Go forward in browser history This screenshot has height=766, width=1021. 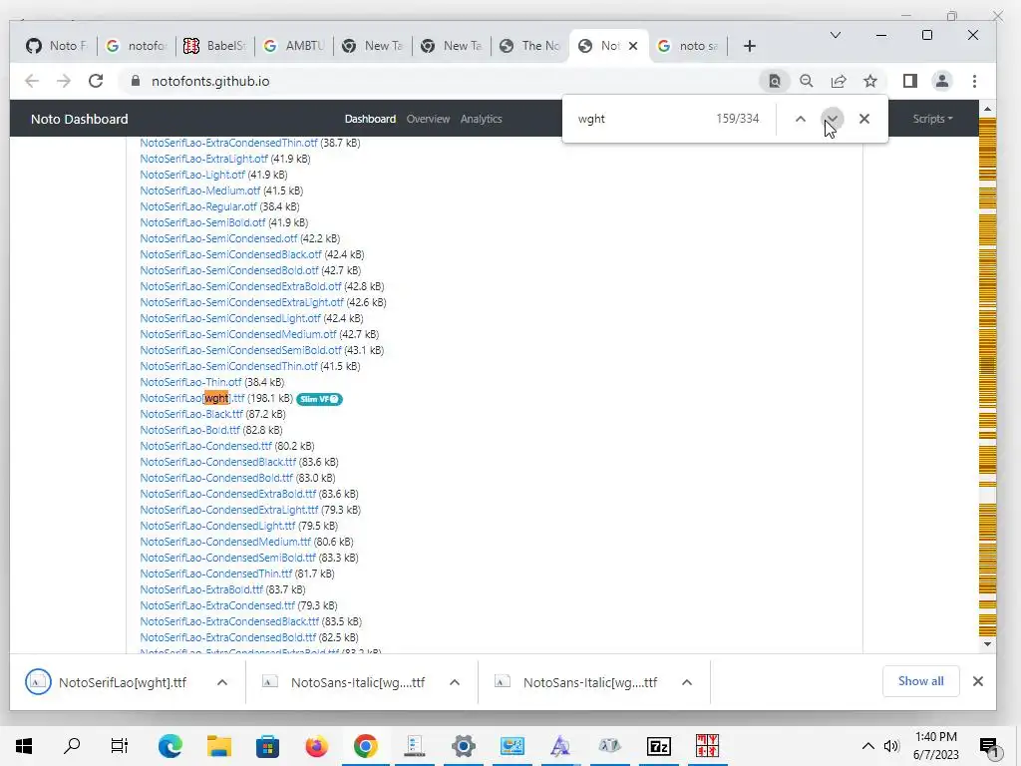[63, 81]
